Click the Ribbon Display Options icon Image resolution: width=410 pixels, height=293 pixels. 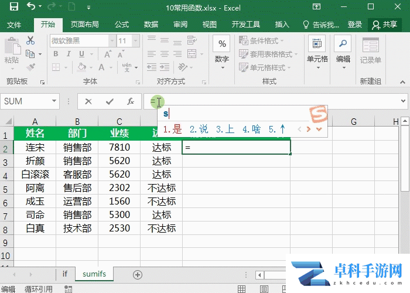pyautogui.click(x=316, y=6)
